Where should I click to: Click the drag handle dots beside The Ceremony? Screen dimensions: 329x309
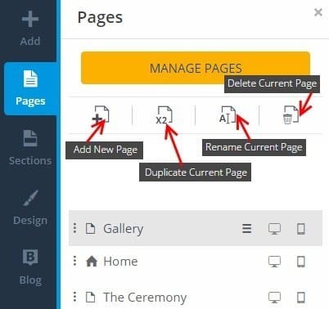74,297
